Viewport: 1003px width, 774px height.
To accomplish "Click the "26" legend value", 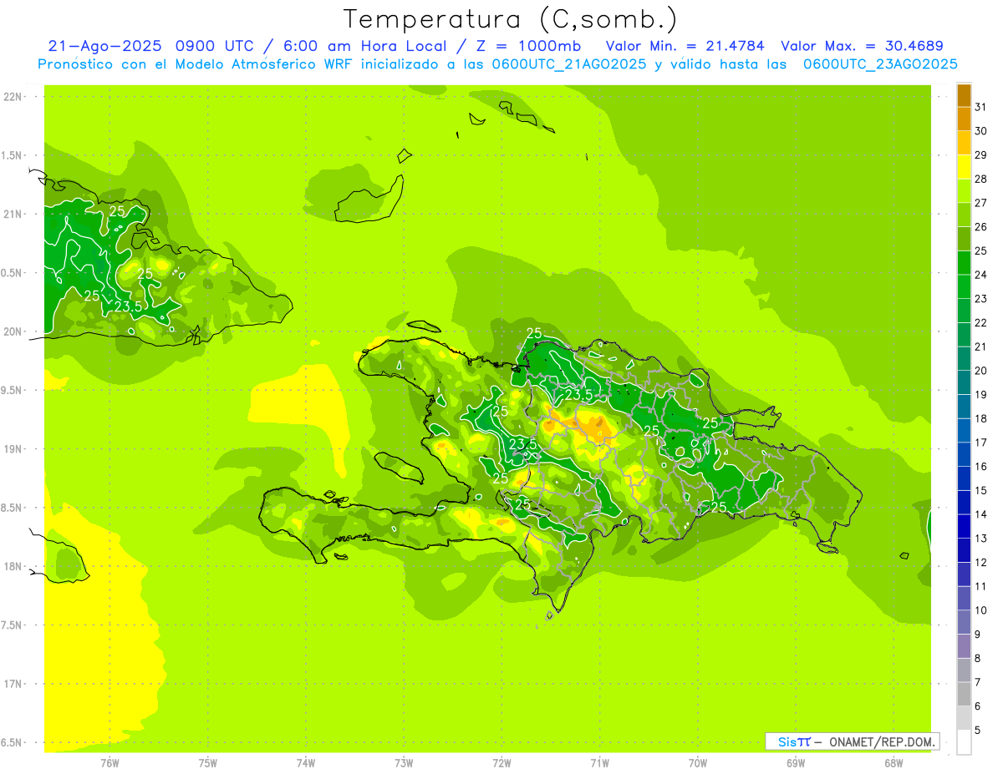I will 980,227.
